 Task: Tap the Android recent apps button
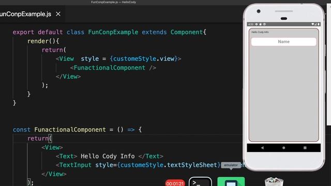305,148
